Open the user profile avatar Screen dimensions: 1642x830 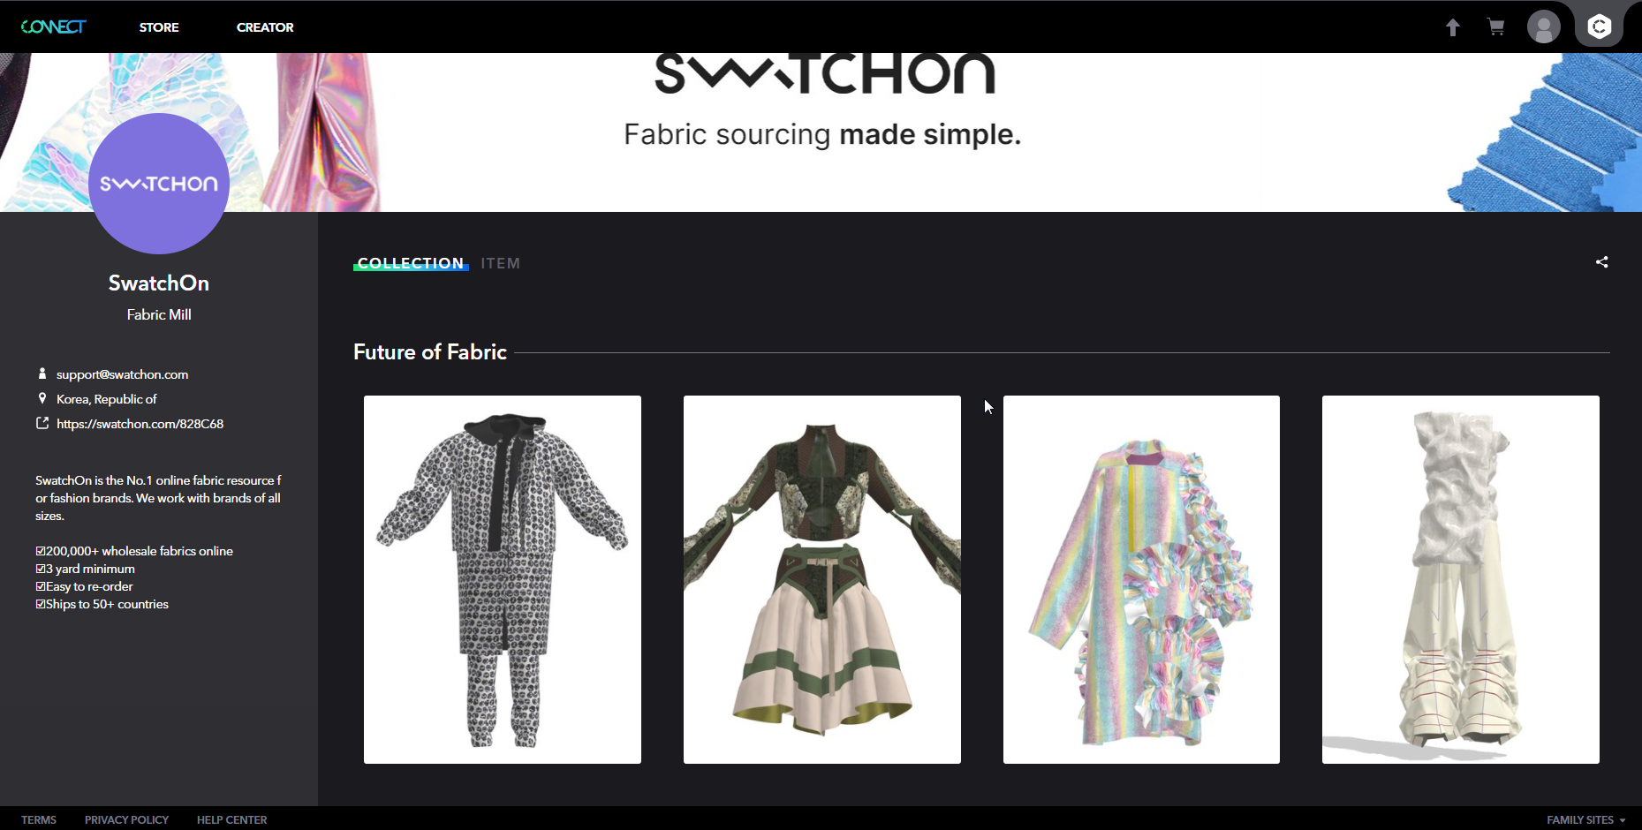pos(1544,27)
